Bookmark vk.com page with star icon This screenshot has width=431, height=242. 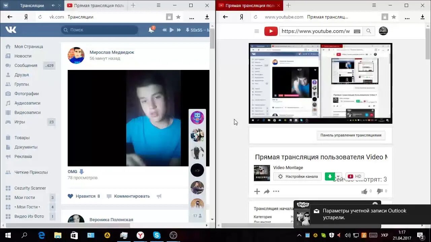[178, 17]
